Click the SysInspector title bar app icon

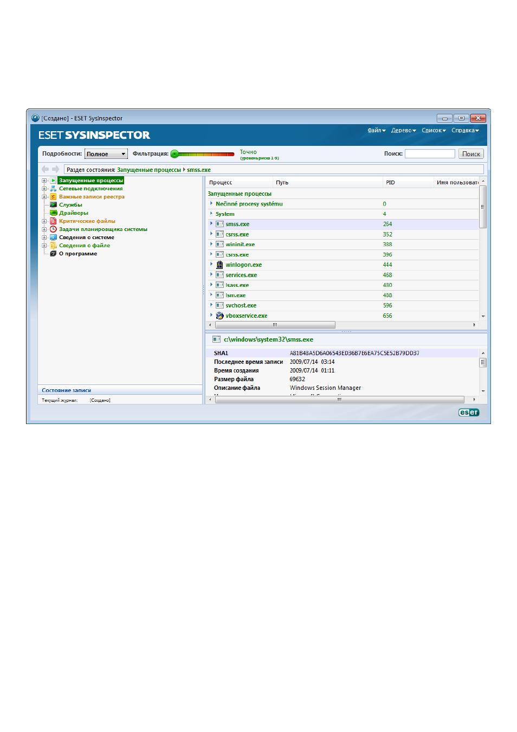(35, 118)
